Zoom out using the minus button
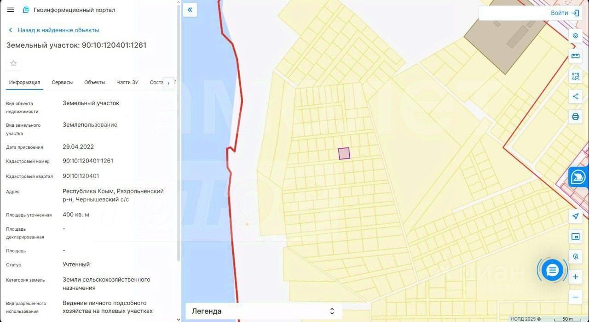 575,297
